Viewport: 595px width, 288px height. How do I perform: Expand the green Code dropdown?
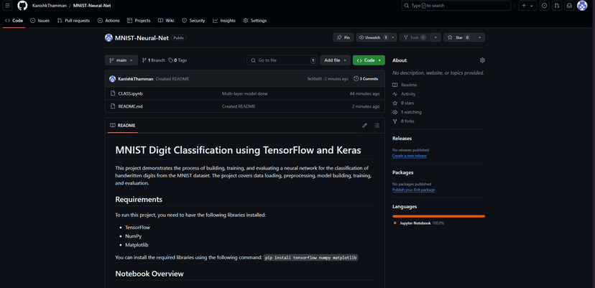point(369,60)
